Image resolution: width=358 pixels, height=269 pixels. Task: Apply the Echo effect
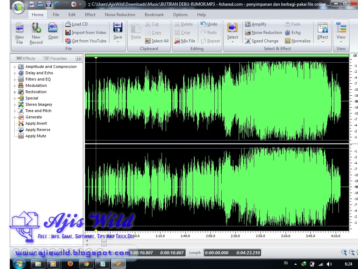(293, 33)
